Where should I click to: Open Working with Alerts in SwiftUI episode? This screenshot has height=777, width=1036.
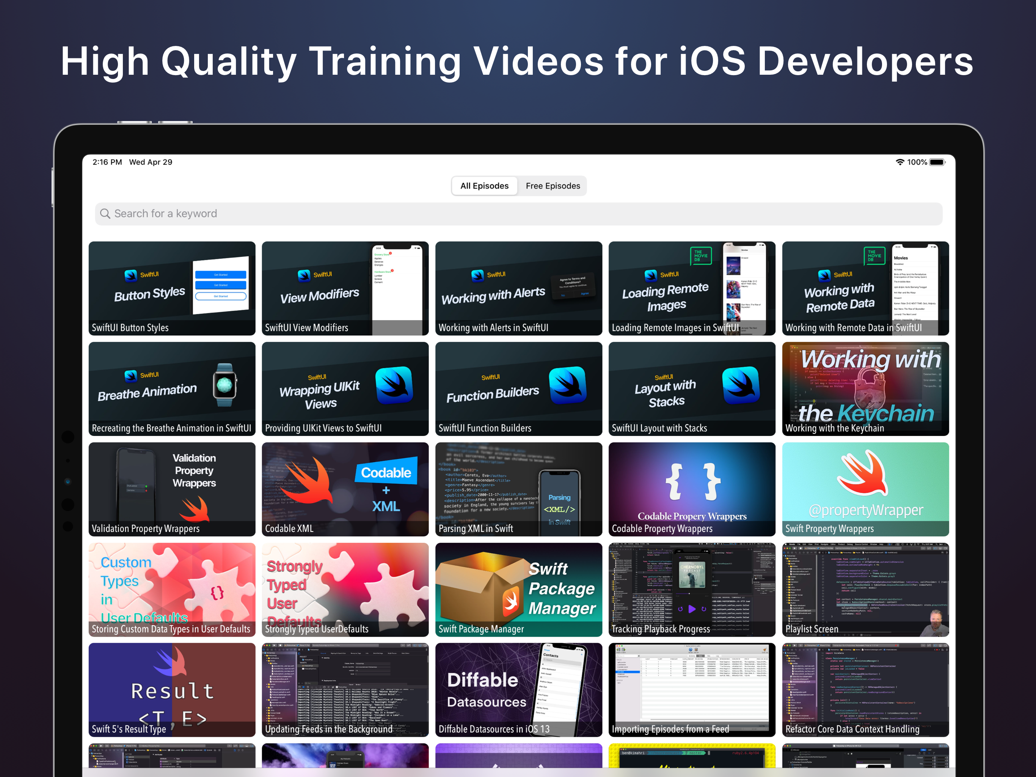[518, 288]
